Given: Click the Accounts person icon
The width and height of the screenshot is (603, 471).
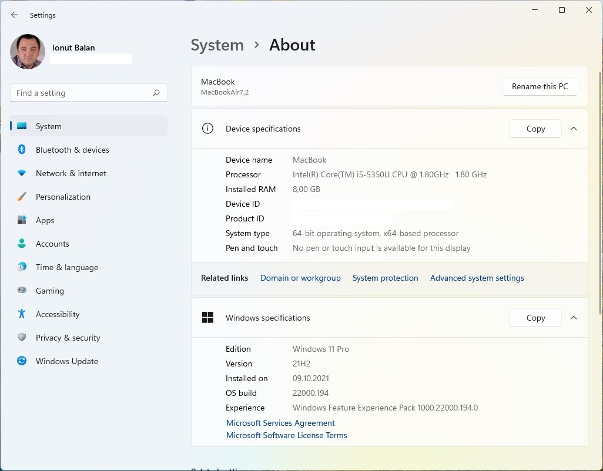Looking at the screenshot, I should (22, 244).
